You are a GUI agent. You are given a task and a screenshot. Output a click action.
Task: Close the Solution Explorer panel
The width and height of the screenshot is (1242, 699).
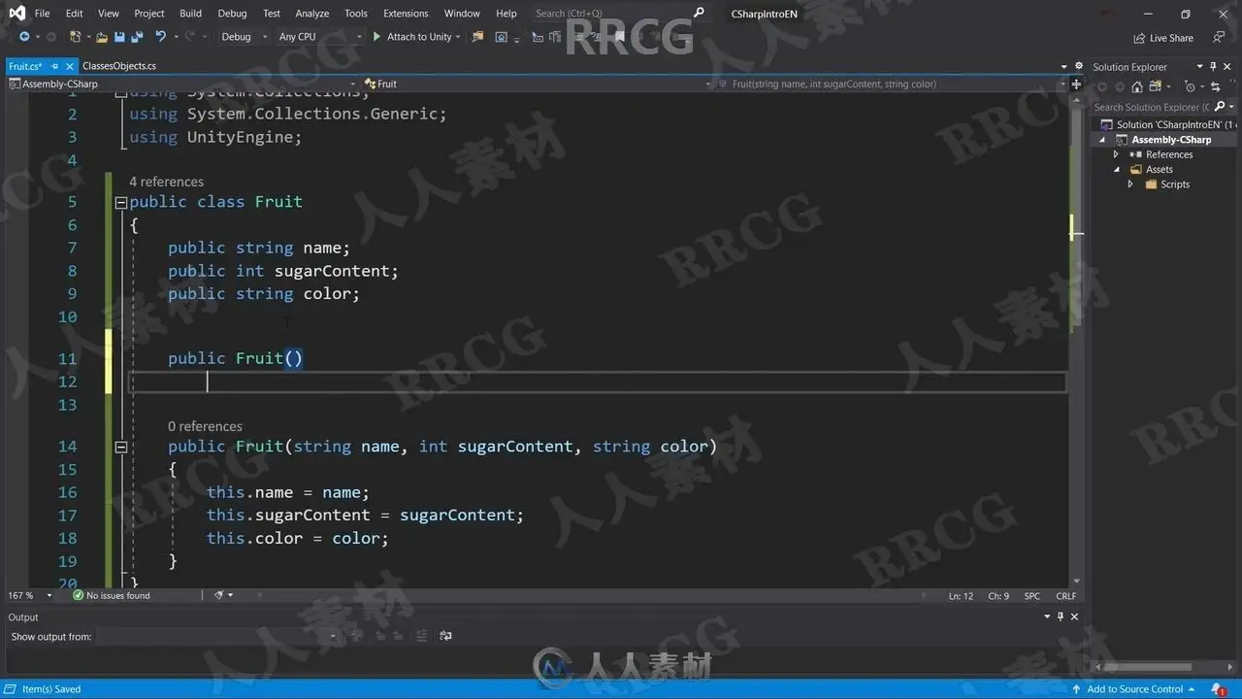(1227, 66)
